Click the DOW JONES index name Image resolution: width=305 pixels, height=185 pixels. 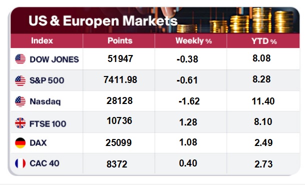coord(54,59)
